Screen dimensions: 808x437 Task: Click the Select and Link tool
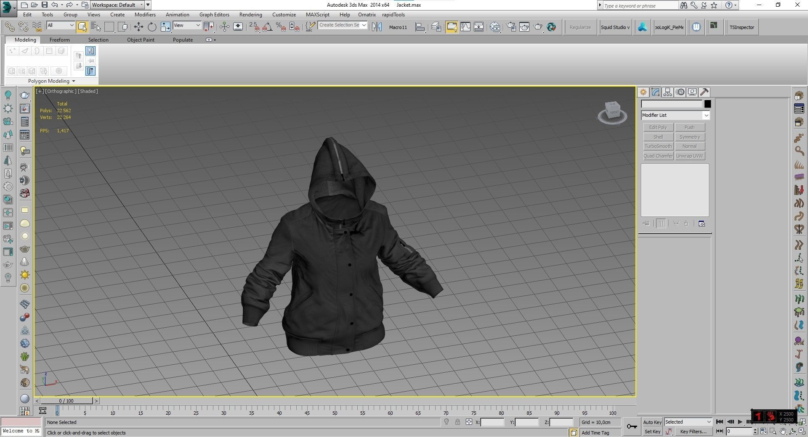[x=10, y=27]
